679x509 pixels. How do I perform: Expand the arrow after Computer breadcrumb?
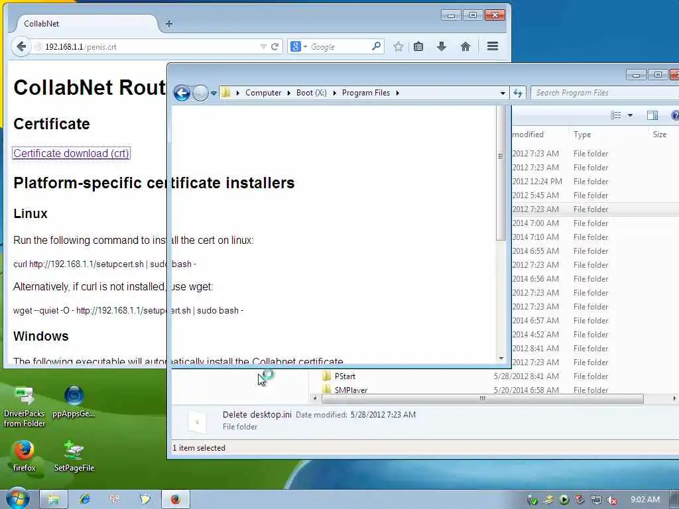(289, 93)
